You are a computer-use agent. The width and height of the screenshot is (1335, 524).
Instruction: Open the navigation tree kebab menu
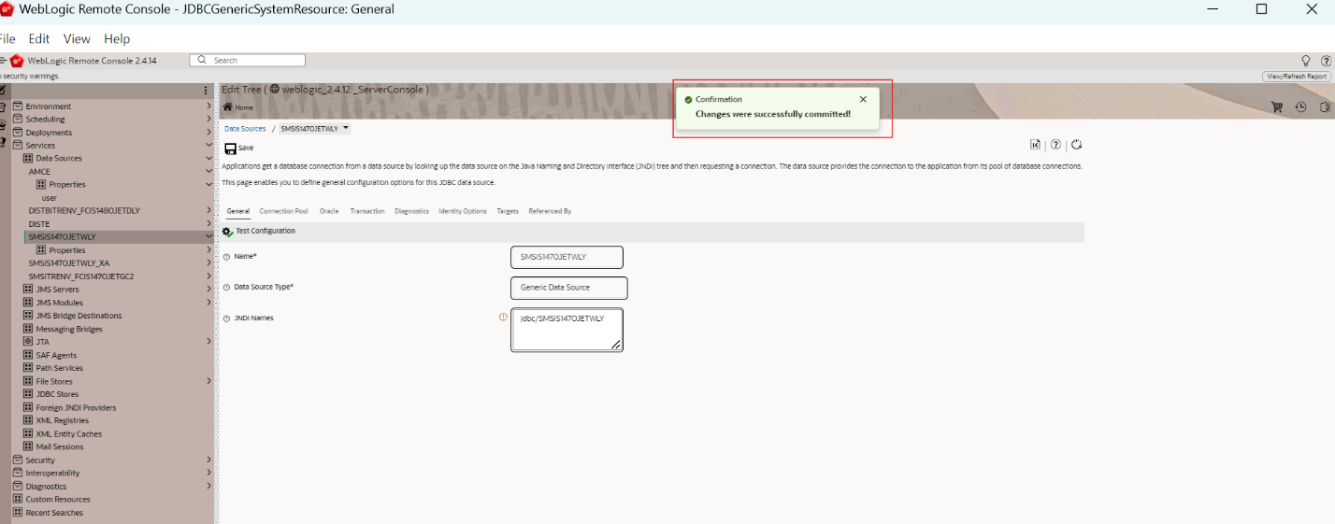(x=206, y=91)
